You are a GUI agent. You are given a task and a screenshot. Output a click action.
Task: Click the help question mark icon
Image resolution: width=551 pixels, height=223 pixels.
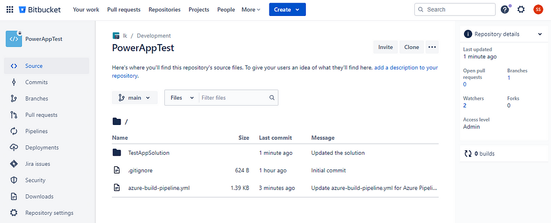point(505,9)
